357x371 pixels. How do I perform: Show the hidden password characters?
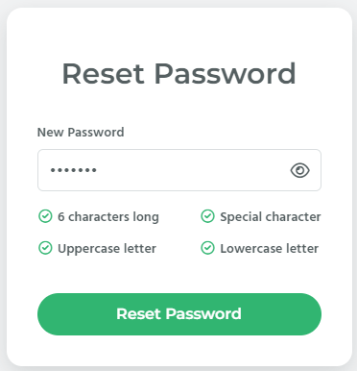point(299,170)
